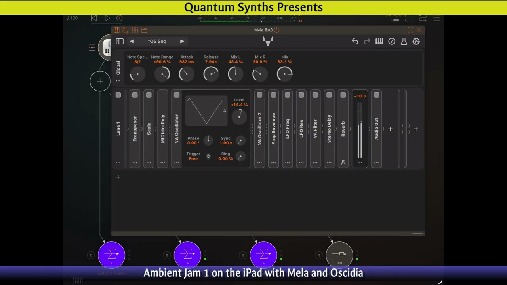Screen dimensions: 507x285
Task: Expand the Transposer module strip
Action: pos(135,129)
